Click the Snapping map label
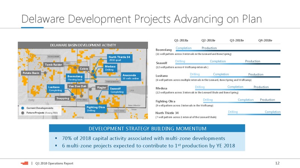Image resolution: width=300 pixels, height=168 pixels. 63,98
